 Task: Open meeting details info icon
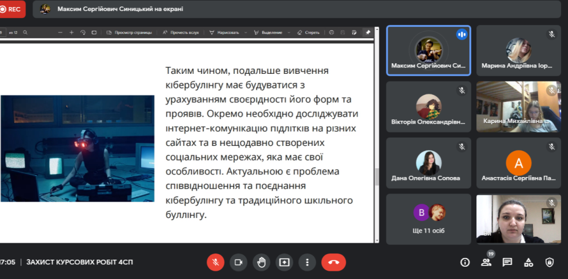tap(465, 262)
